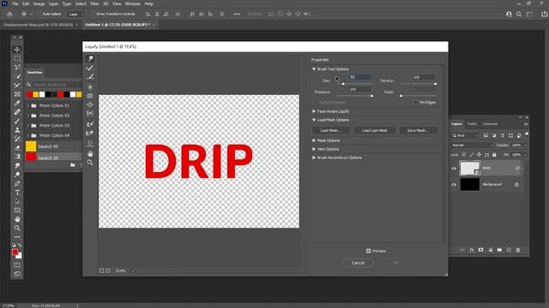Viewport: 549px width, 308px height.
Task: Open the File menu
Action: [x=15, y=3]
